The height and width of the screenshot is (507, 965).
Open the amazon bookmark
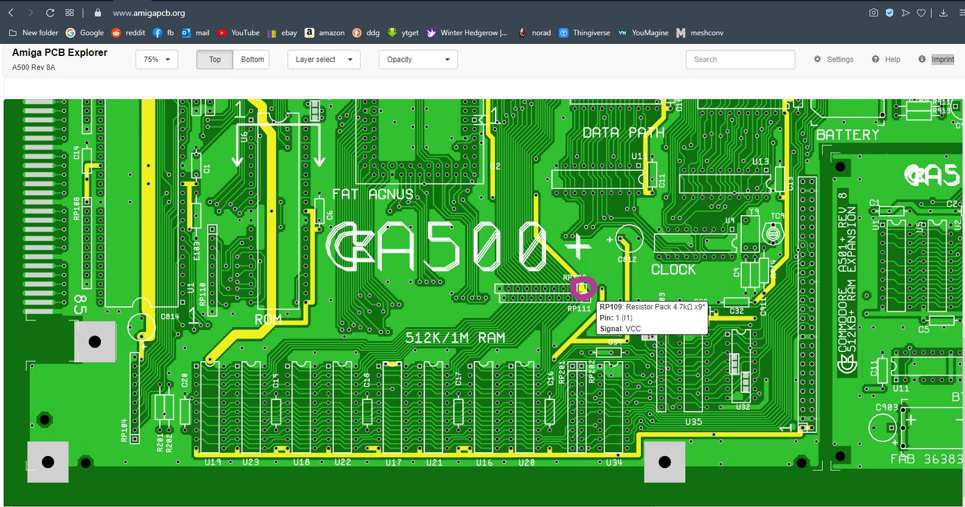pos(325,33)
